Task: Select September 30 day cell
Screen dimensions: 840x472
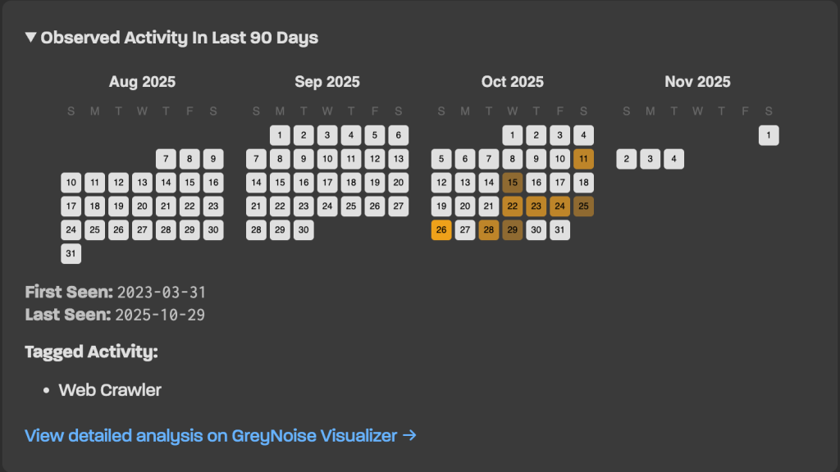Action: click(304, 230)
